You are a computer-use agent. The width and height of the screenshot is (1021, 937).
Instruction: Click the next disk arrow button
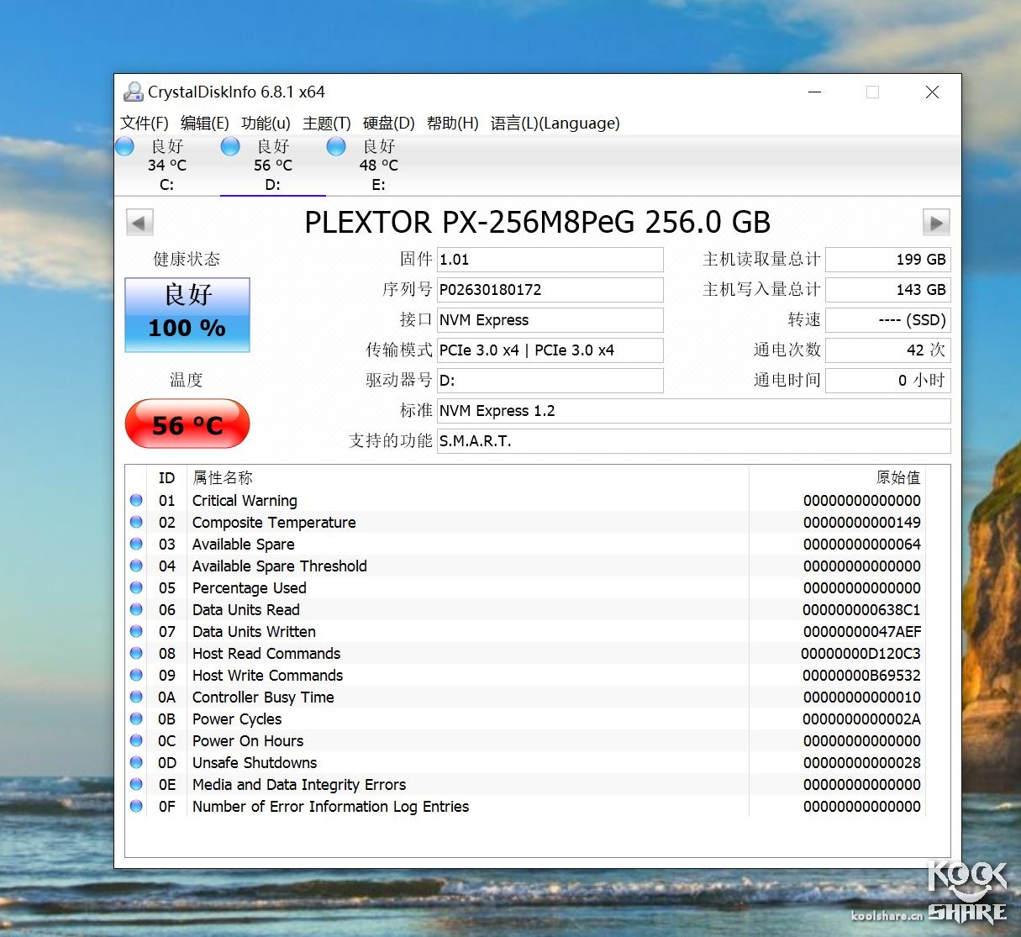(x=936, y=222)
